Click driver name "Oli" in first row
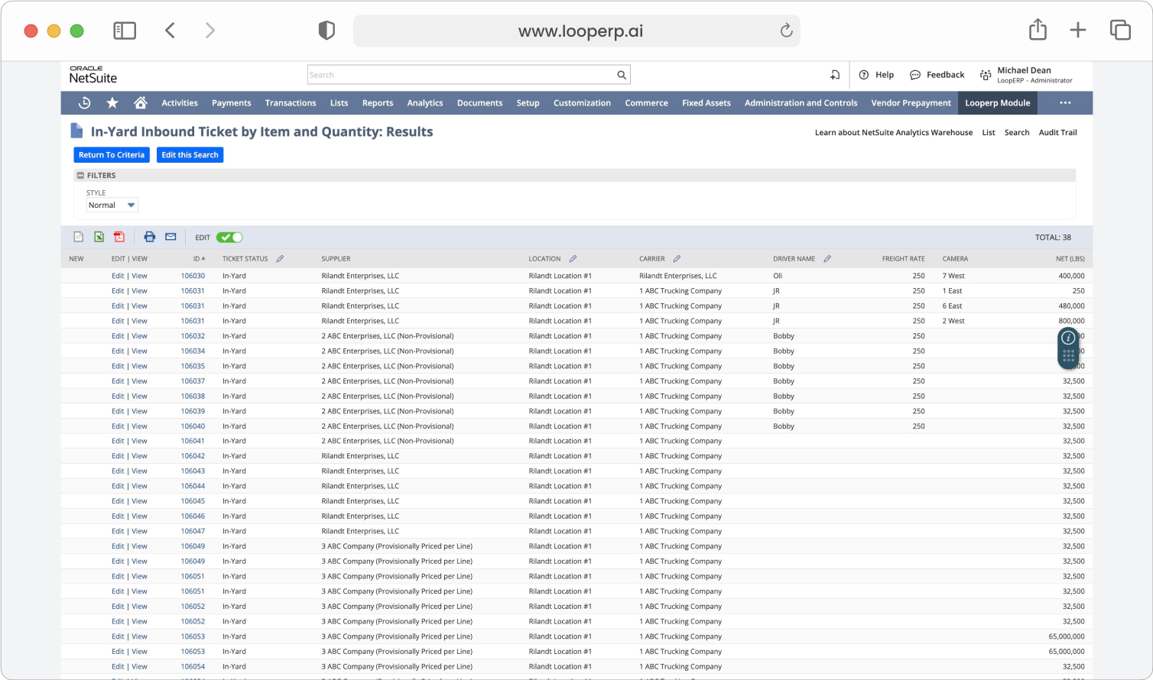Viewport: 1153px width, 680px height. [x=778, y=276]
